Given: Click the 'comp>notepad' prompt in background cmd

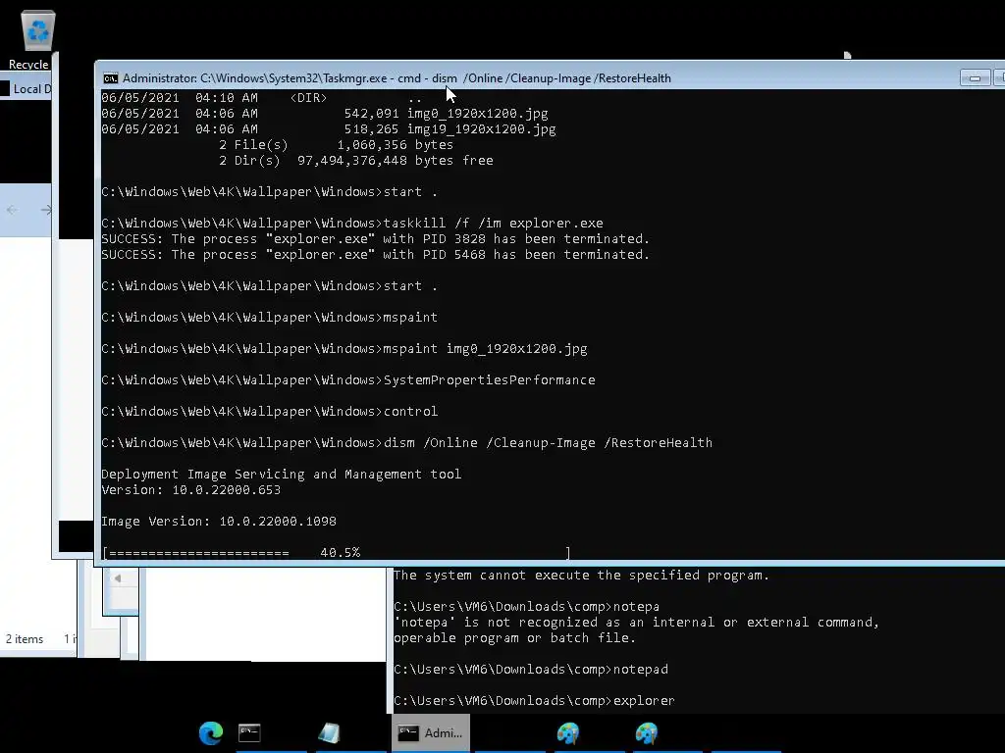Looking at the screenshot, I should click(x=531, y=670).
